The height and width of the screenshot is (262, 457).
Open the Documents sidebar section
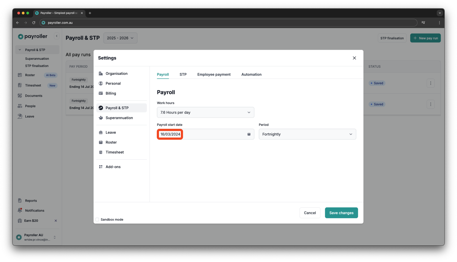point(34,96)
